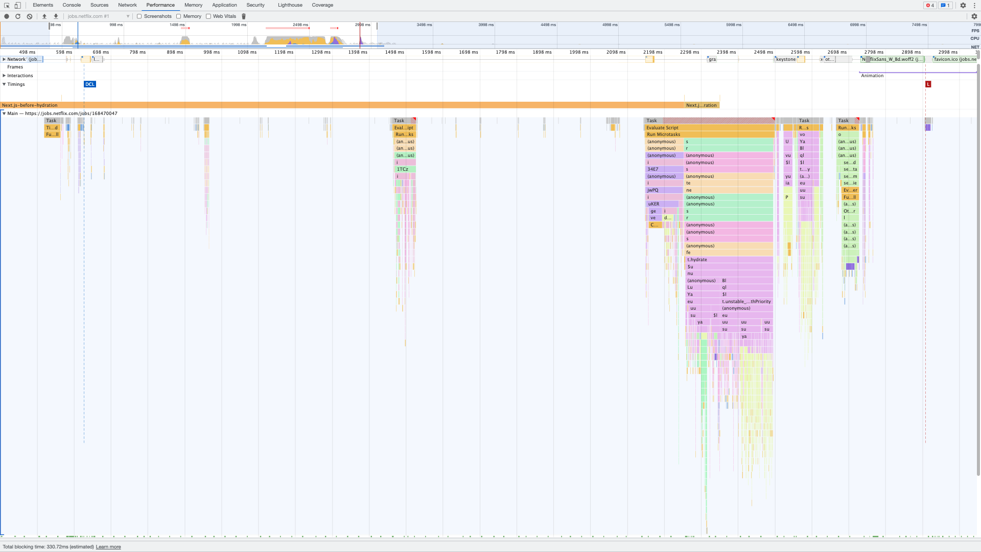Delete the recording using trash icon

click(244, 16)
